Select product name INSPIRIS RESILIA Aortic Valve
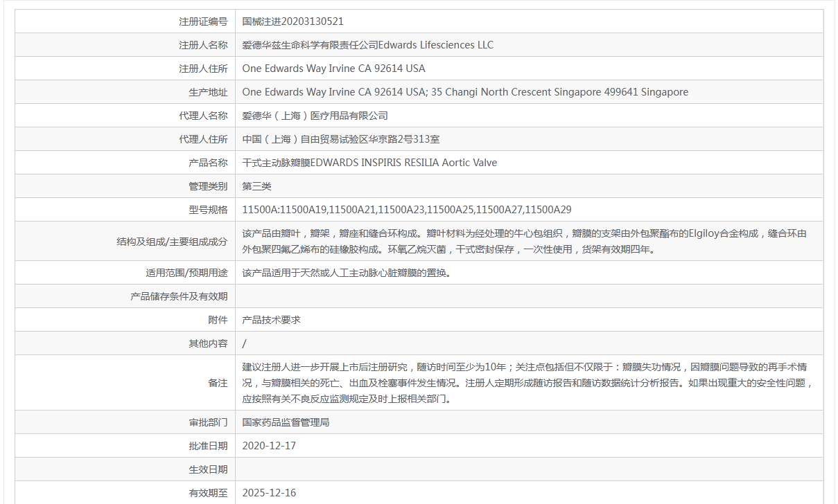The height and width of the screenshot is (504, 838). [369, 163]
